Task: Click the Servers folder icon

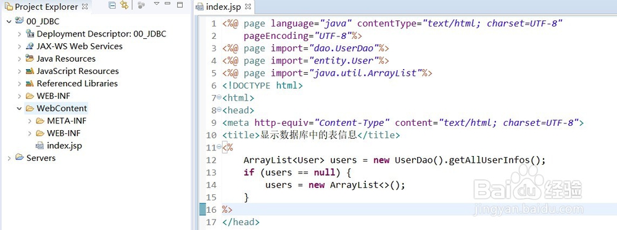Action: (20, 158)
